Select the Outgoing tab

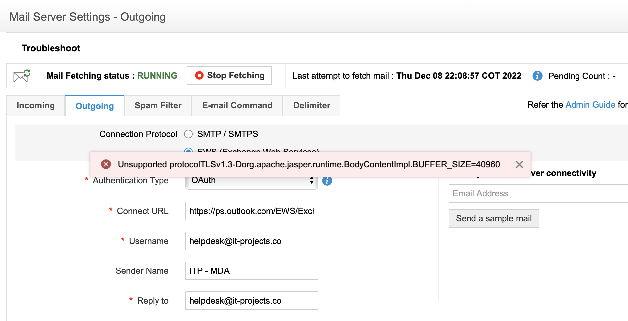pyautogui.click(x=95, y=106)
